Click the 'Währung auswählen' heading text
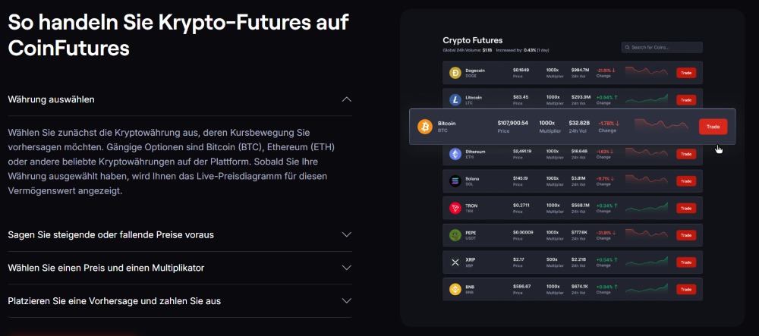The width and height of the screenshot is (759, 336). click(x=51, y=99)
